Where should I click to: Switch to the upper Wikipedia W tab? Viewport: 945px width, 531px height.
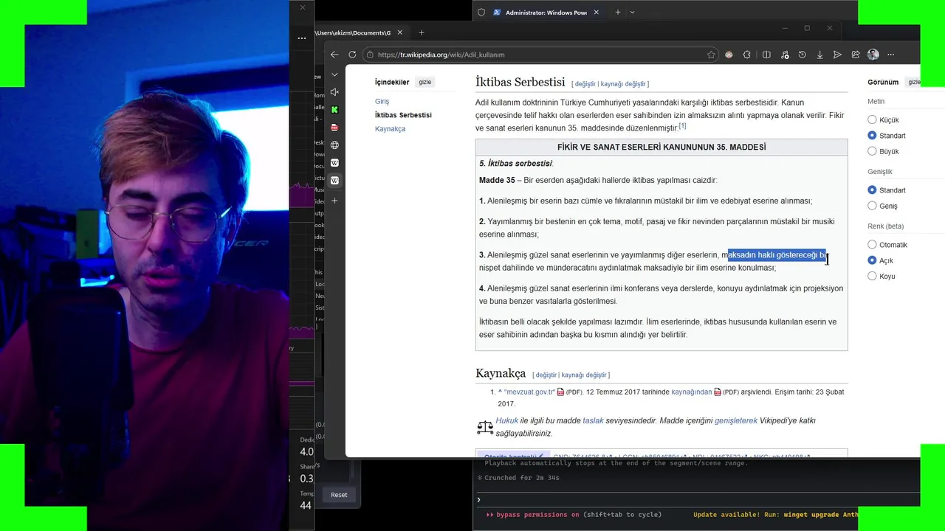tap(334, 163)
